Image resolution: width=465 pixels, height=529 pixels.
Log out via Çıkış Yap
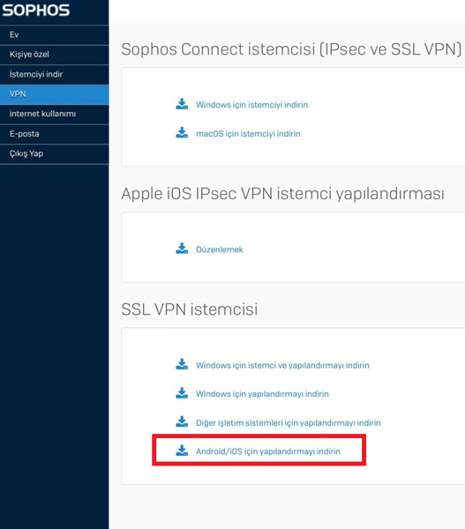[x=55, y=153]
